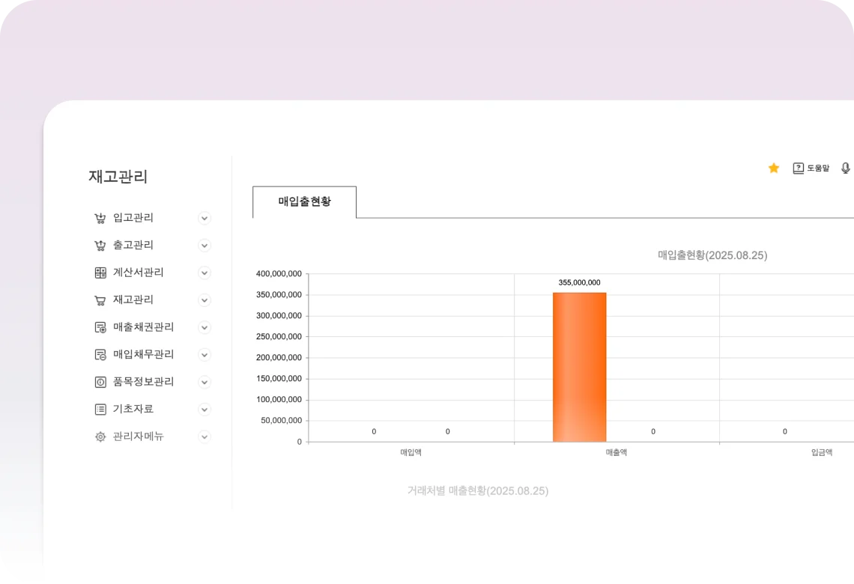Click the 관리자메뉴 gear icon
Screen dimensions: 854x584
coord(100,437)
